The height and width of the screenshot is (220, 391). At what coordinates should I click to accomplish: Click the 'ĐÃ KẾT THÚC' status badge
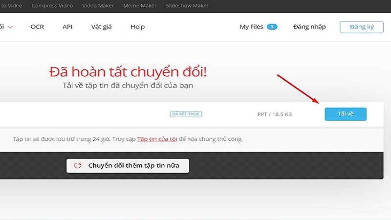[x=186, y=114]
